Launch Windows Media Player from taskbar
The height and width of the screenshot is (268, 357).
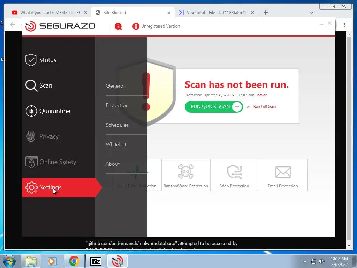tap(52, 261)
